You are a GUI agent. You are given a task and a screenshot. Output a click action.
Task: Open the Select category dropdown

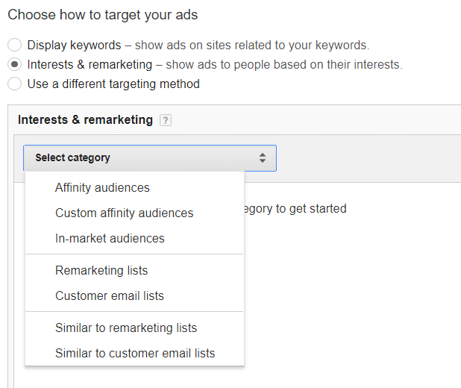click(x=150, y=158)
